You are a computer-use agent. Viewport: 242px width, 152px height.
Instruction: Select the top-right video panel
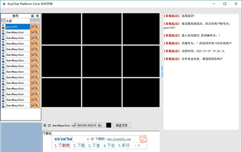[141, 29]
